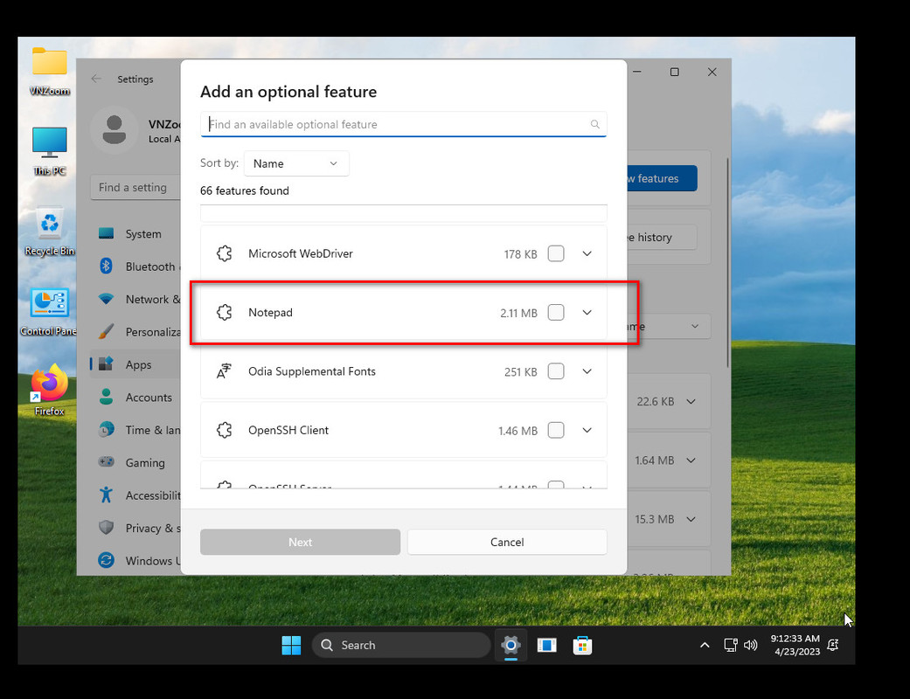This screenshot has height=699, width=910.
Task: Click the Odia Supplemental Fonts name
Action: 312,371
